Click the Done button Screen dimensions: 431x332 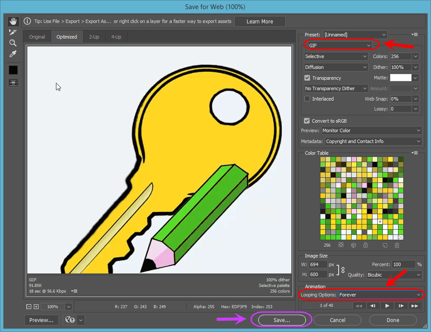393,320
